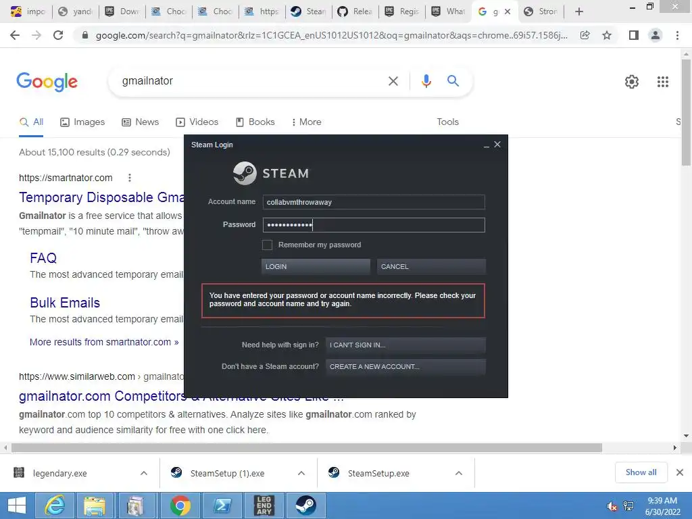Reload the Google search page
Image resolution: width=692 pixels, height=519 pixels.
(58, 35)
